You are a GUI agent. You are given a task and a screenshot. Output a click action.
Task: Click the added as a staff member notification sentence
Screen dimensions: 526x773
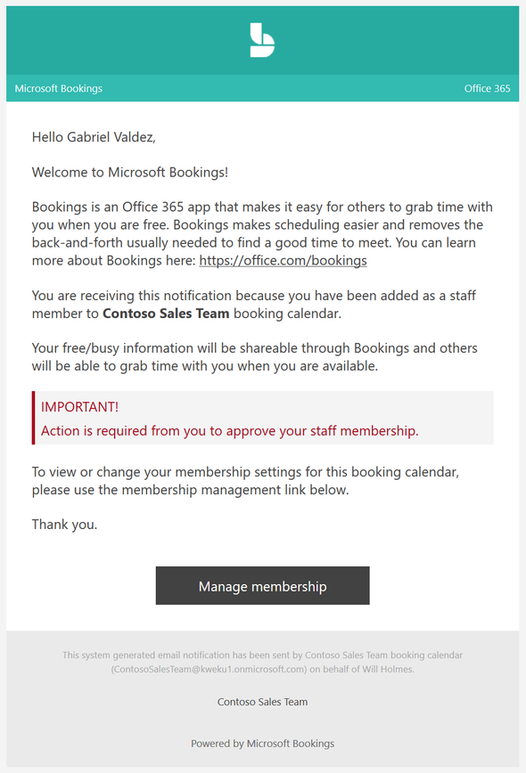click(253, 305)
